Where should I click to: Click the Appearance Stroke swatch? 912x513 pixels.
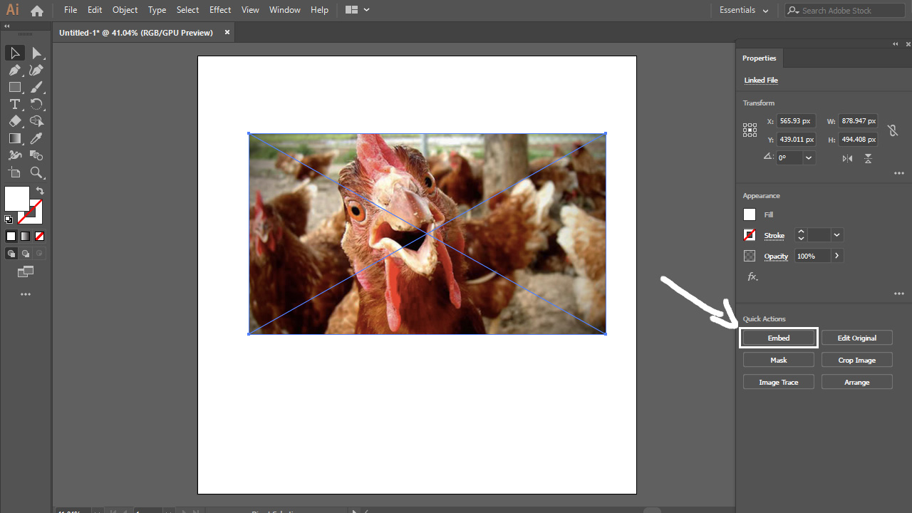(750, 235)
